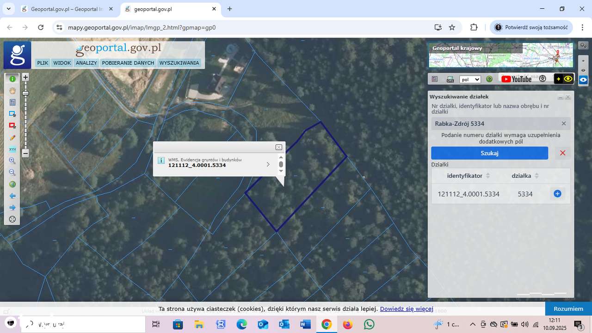Image resolution: width=592 pixels, height=333 pixels.
Task: Reload the page
Action: (41, 27)
